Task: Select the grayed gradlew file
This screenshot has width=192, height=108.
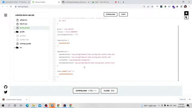Action: (x=23, y=36)
